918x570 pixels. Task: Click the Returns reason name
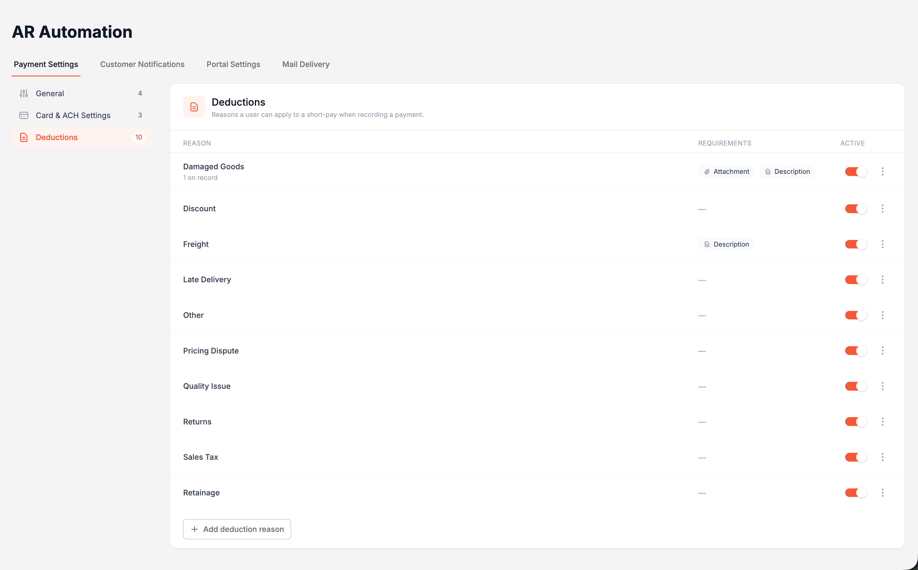(197, 421)
